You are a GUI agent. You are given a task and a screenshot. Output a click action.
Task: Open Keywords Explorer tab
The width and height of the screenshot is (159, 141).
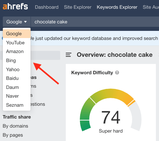click(117, 7)
